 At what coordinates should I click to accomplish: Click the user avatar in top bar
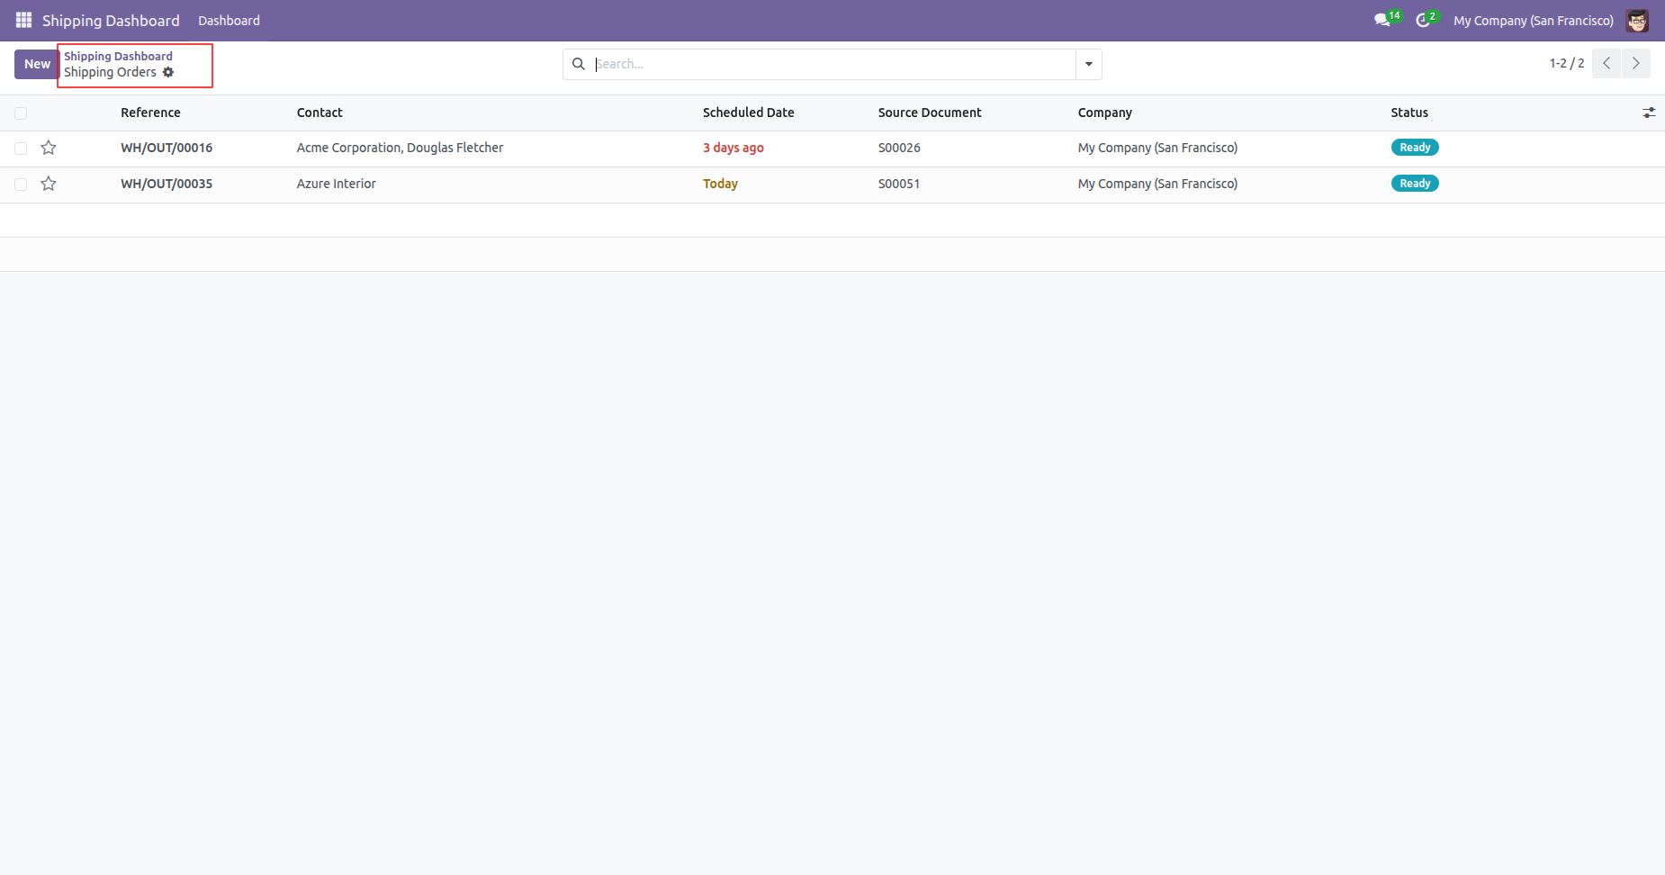1637,20
